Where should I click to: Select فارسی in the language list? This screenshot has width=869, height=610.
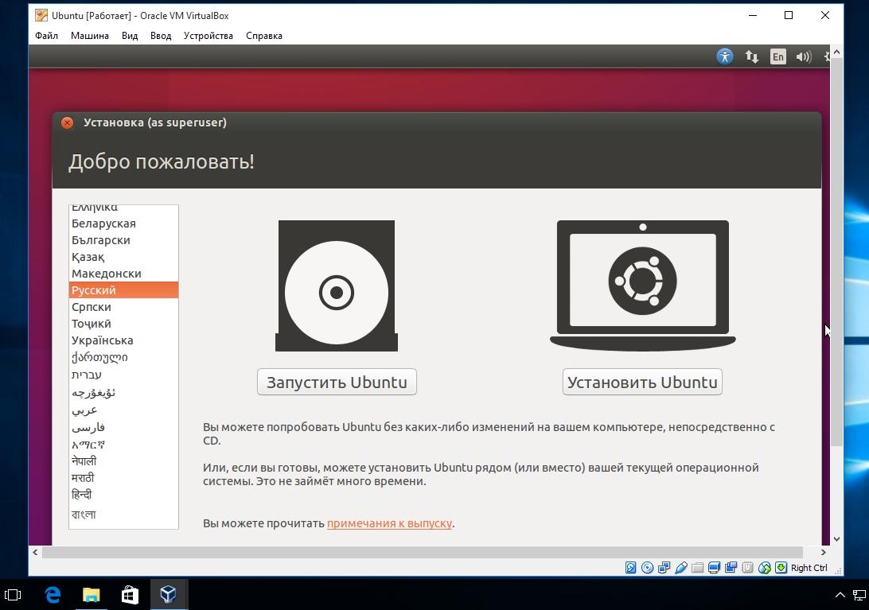coord(123,426)
